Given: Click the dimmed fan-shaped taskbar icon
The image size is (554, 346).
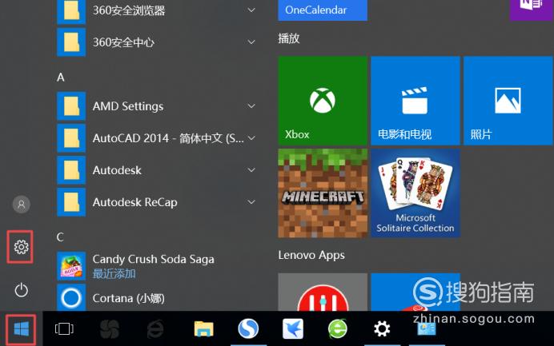Looking at the screenshot, I should tap(110, 328).
